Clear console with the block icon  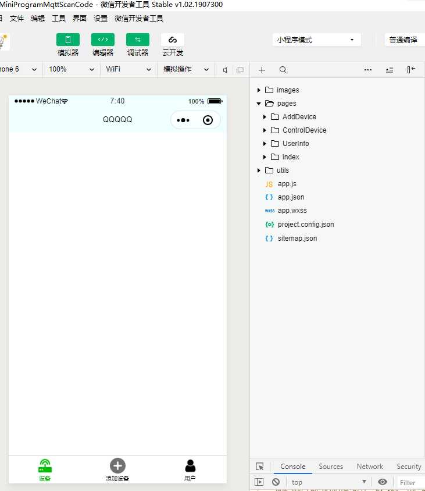coord(276,482)
